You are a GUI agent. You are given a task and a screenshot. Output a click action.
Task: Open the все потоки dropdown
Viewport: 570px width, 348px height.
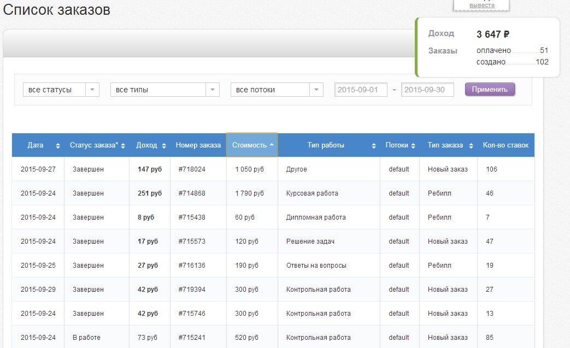click(277, 90)
